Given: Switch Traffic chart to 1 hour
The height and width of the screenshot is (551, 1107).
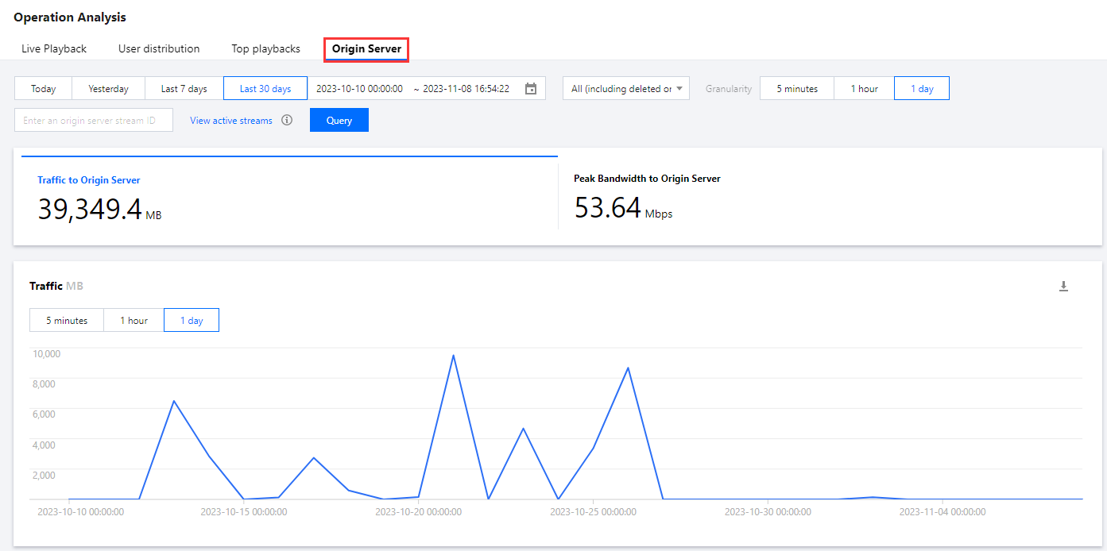Looking at the screenshot, I should click(134, 320).
